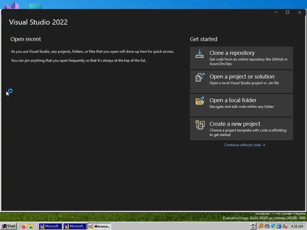This screenshot has height=230, width=307.
Task: Choose Open a project or solution
Action: pyautogui.click(x=241, y=81)
